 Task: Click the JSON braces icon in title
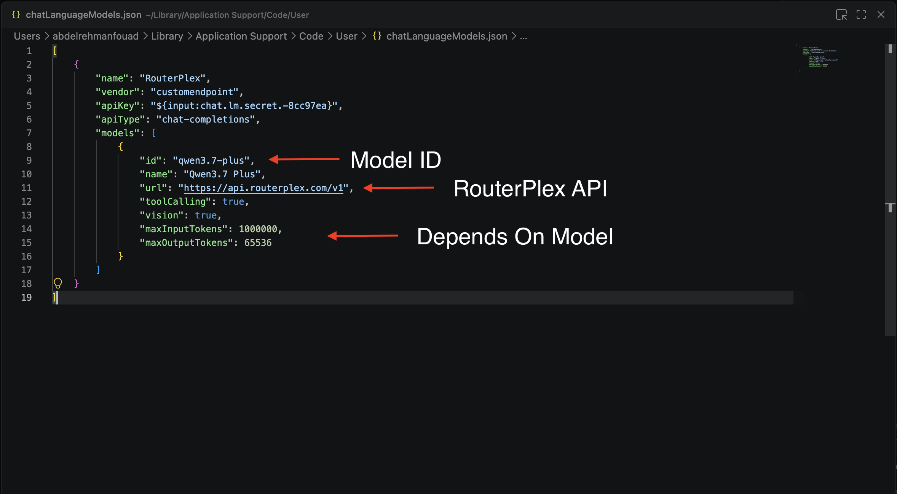pyautogui.click(x=16, y=14)
